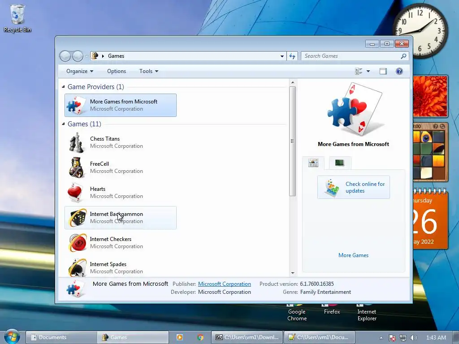
Task: Click the Action Center flag tray icon
Action: pos(392,338)
